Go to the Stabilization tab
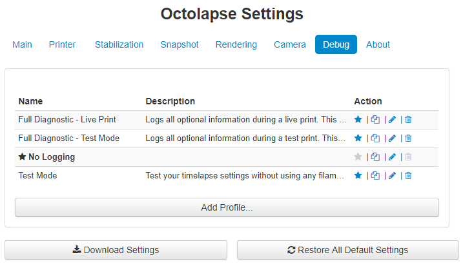Viewport: 463px width, 266px height. coord(119,44)
